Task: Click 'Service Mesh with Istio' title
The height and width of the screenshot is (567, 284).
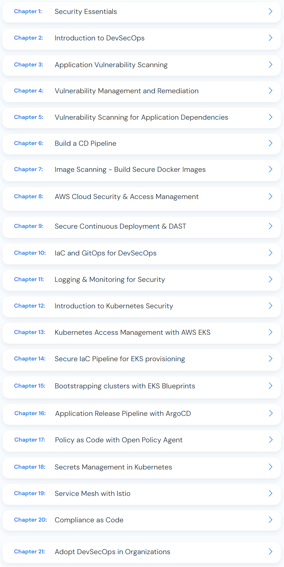Action: click(93, 493)
